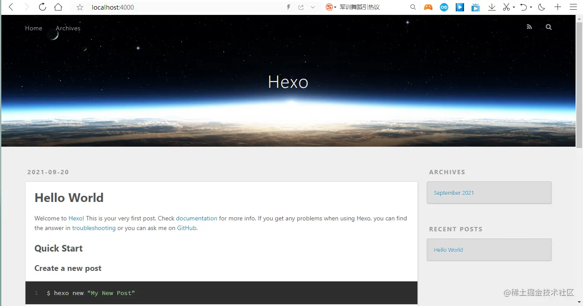Click the blue infinity extension icon
The height and width of the screenshot is (306, 583).
click(444, 7)
